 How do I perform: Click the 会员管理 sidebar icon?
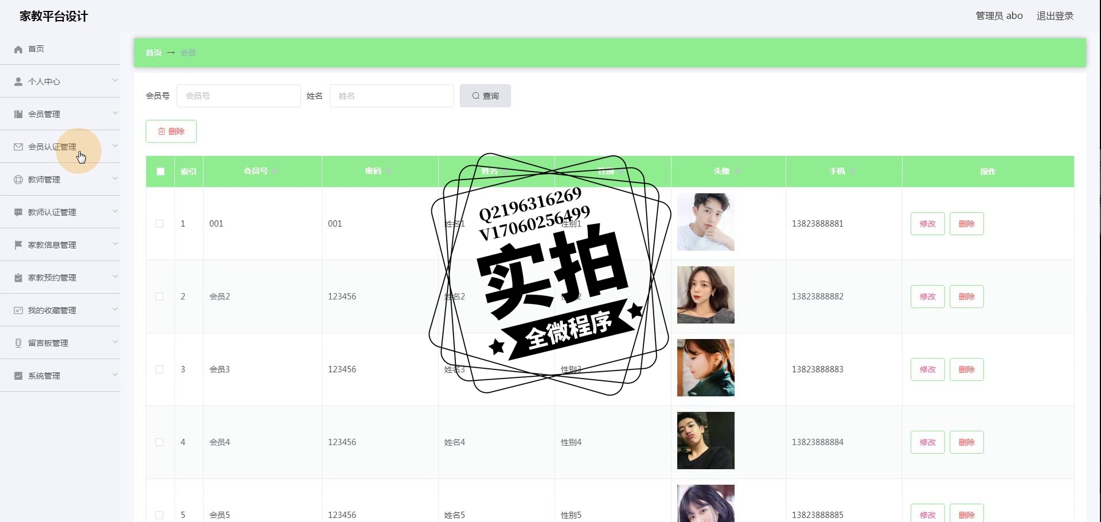pos(18,115)
